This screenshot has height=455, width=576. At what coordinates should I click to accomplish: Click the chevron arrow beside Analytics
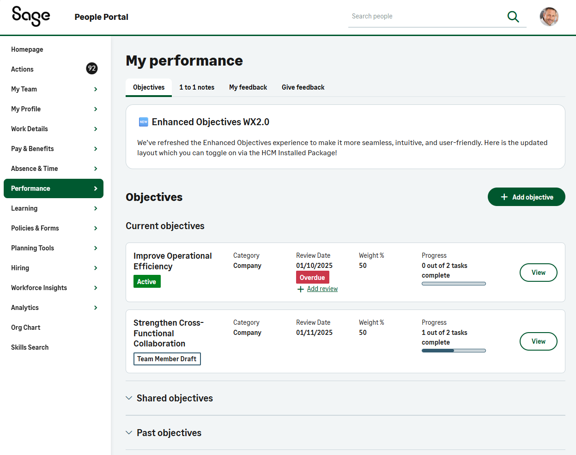[96, 308]
